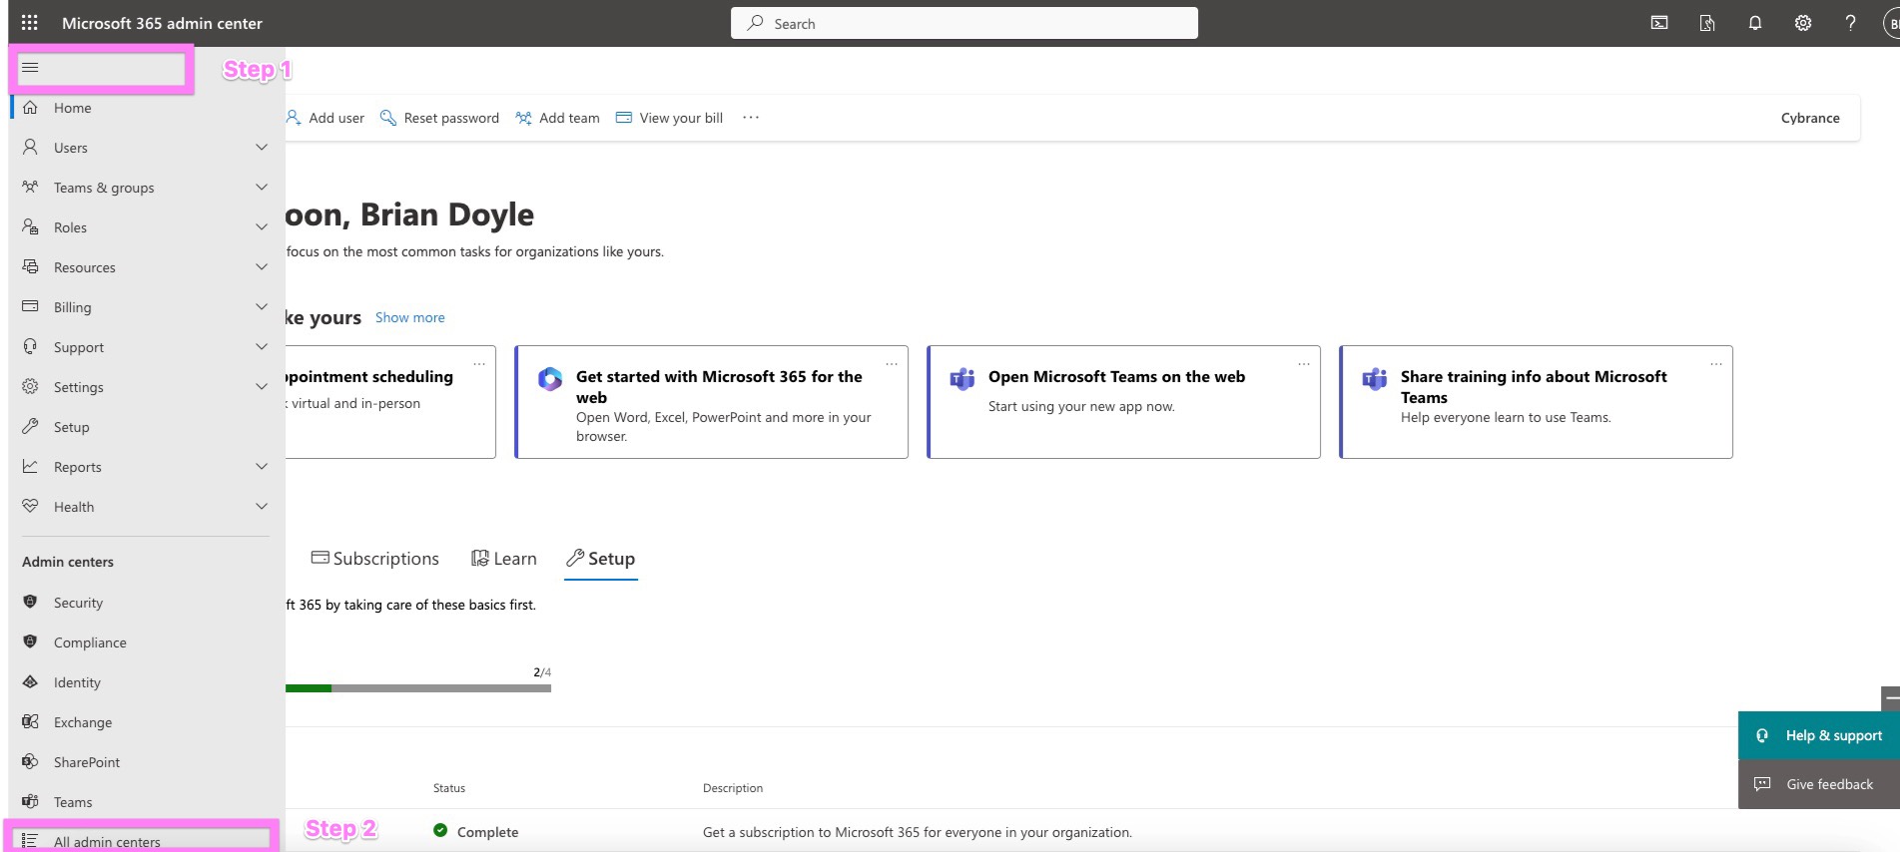The image size is (1900, 852).
Task: Open the toolbar more actions ellipsis
Action: (751, 118)
